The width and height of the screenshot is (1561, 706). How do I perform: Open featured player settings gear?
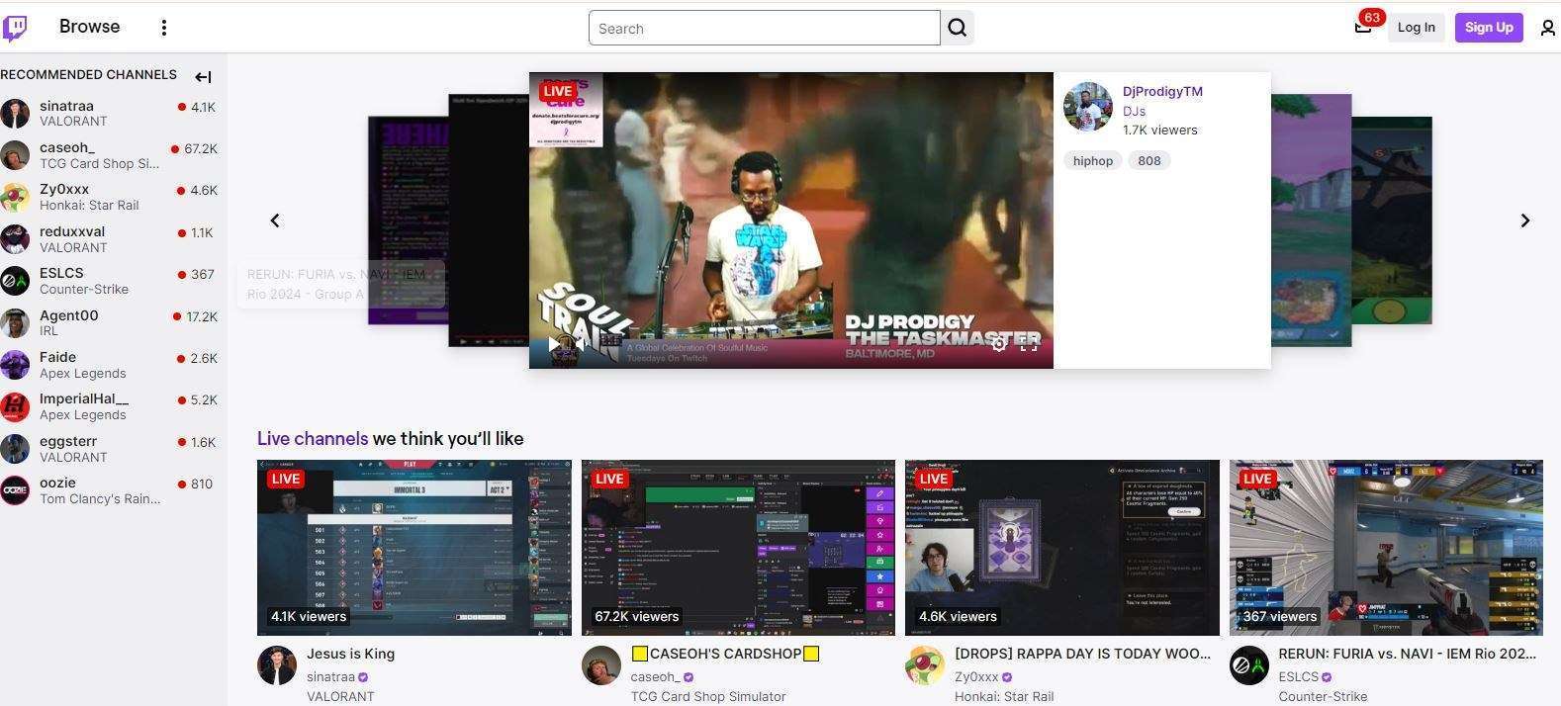coord(999,344)
